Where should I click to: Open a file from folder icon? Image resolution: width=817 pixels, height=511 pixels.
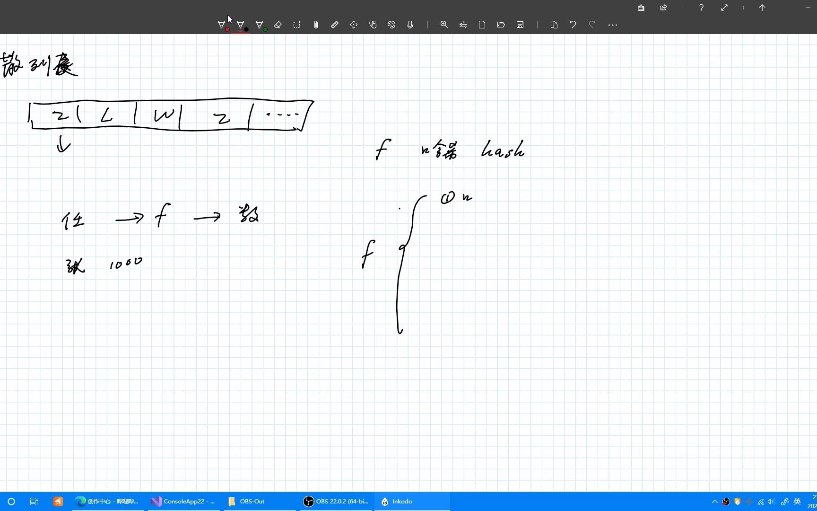point(501,25)
